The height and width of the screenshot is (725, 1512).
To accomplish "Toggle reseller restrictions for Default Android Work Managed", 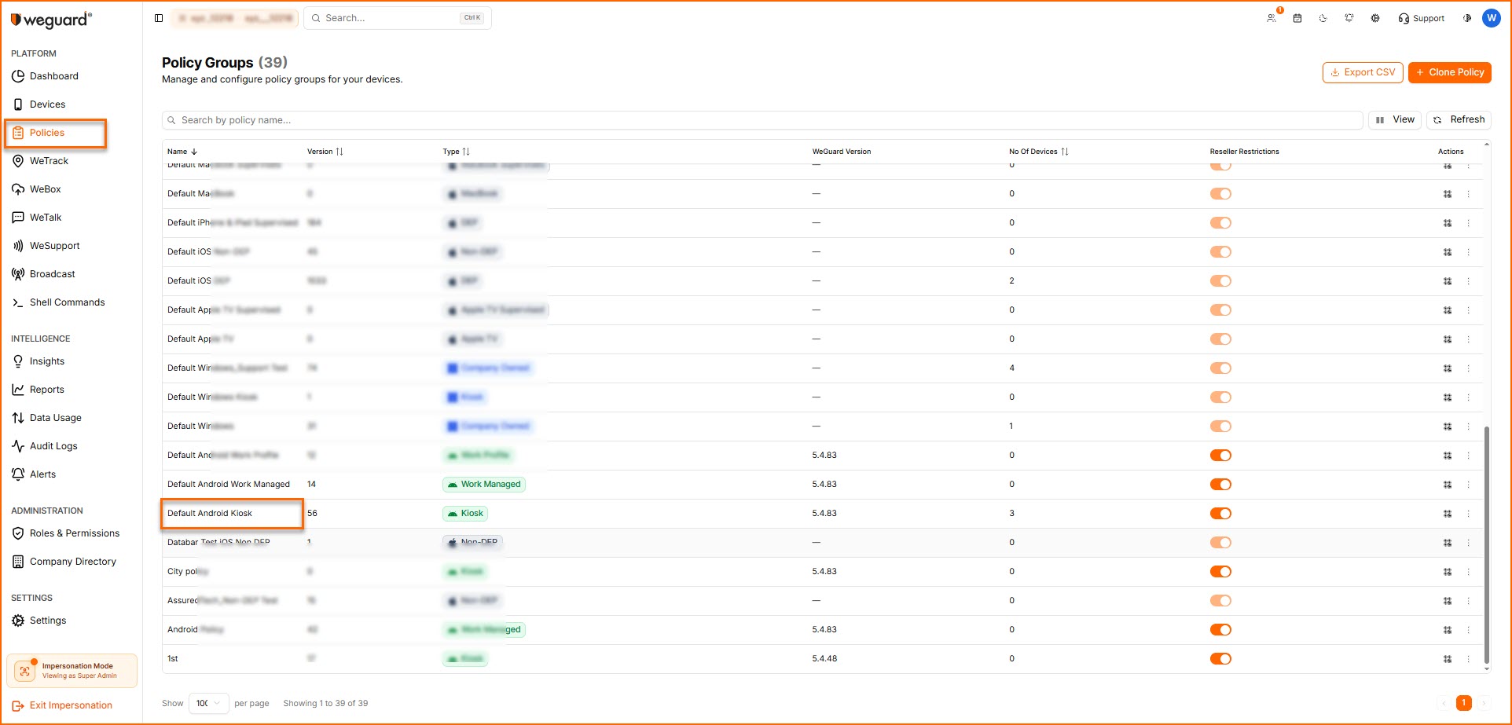I will (x=1220, y=485).
